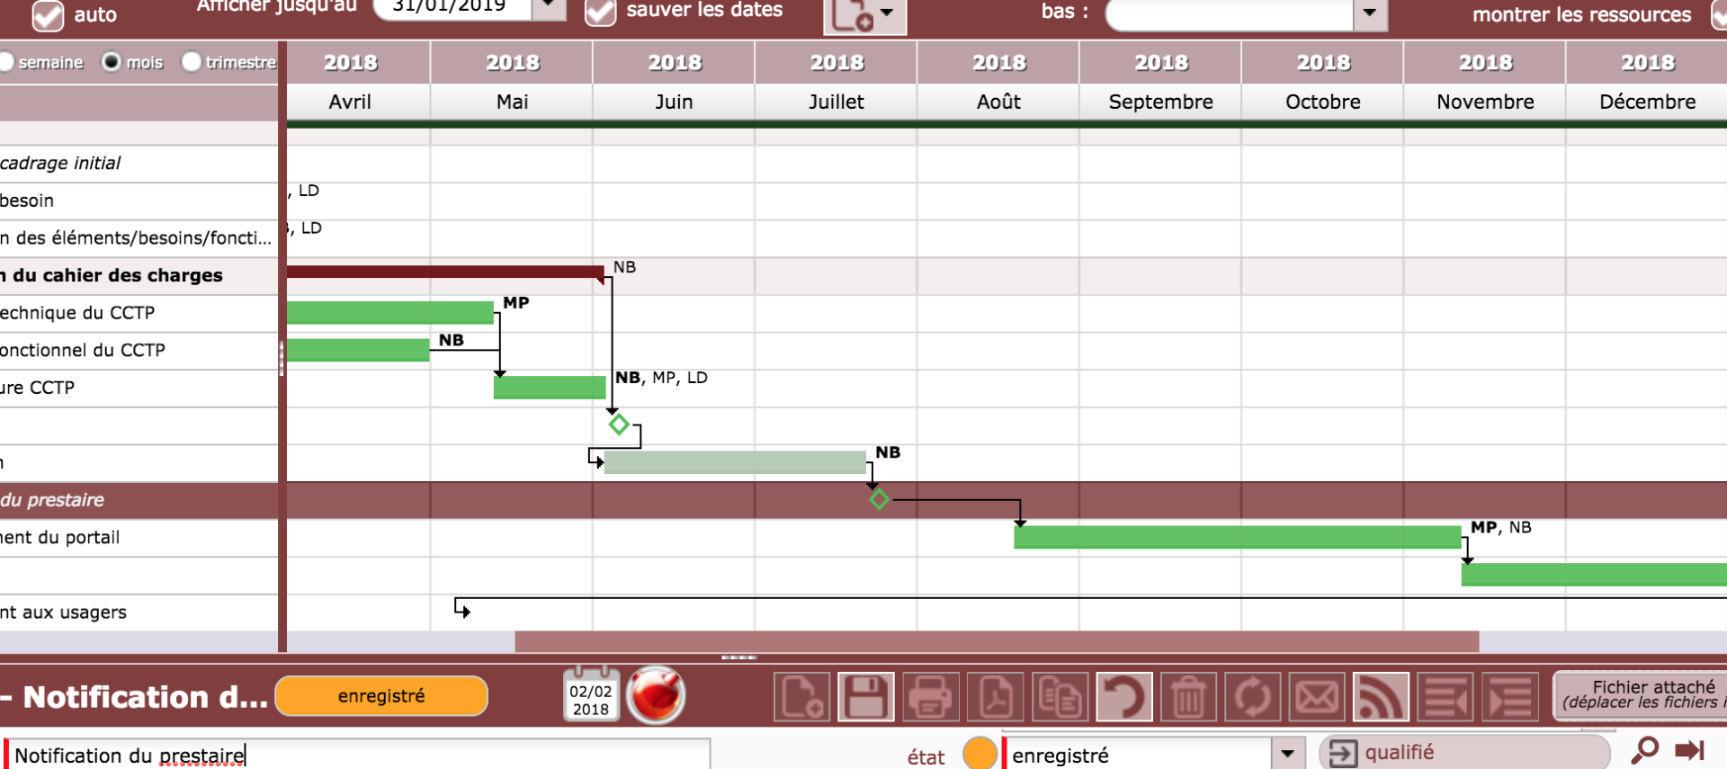Viewport: 1727px width, 769px height.
Task: Click the new planning element icon in top bar
Action: coord(852,15)
